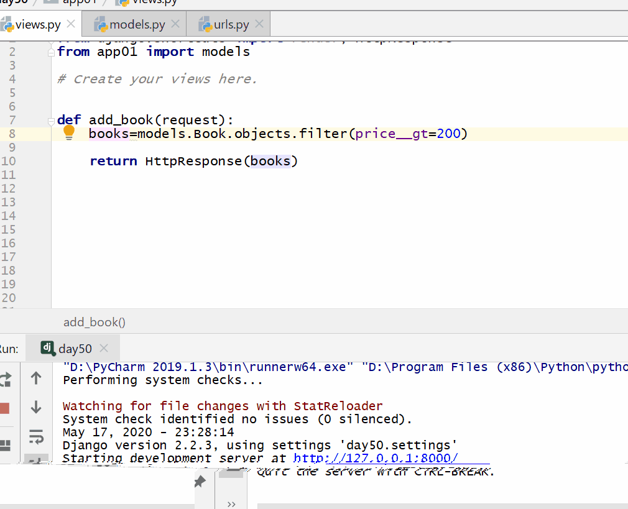
Task: Switch to the models.py tab
Action: (137, 25)
